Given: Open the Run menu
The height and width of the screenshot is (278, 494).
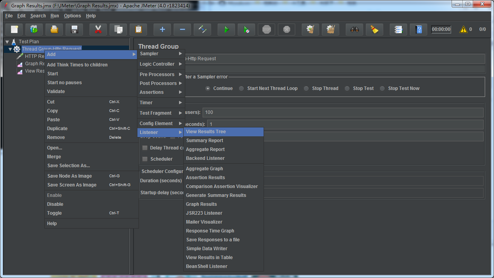Looking at the screenshot, I should [55, 16].
